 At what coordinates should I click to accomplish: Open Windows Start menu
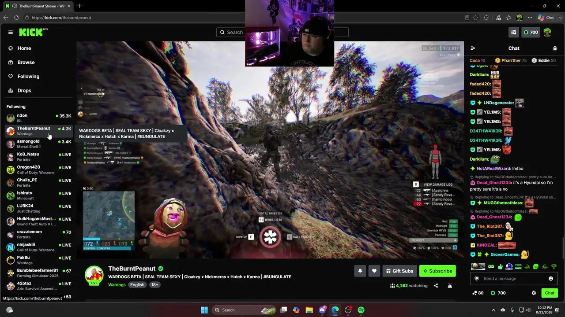click(204, 310)
